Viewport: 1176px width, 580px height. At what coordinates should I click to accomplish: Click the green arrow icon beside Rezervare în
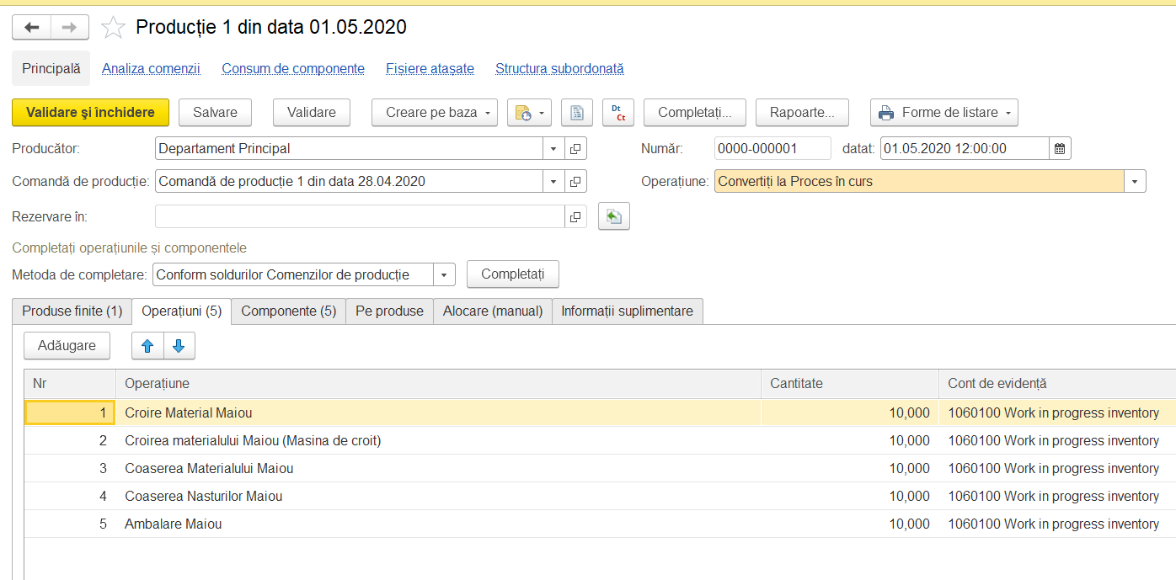coord(614,216)
